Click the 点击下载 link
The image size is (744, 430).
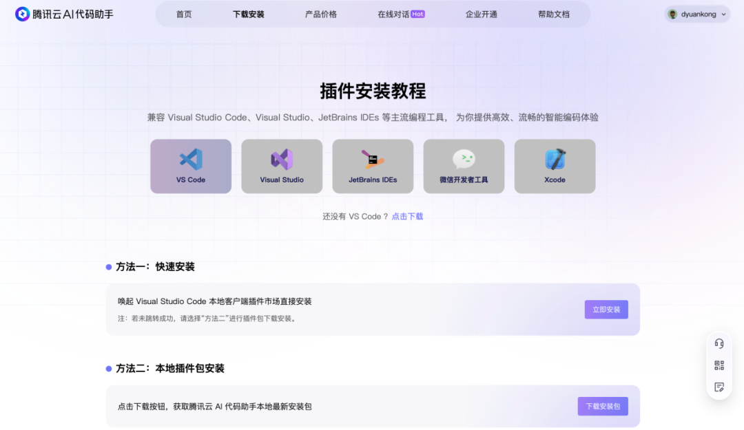click(407, 216)
